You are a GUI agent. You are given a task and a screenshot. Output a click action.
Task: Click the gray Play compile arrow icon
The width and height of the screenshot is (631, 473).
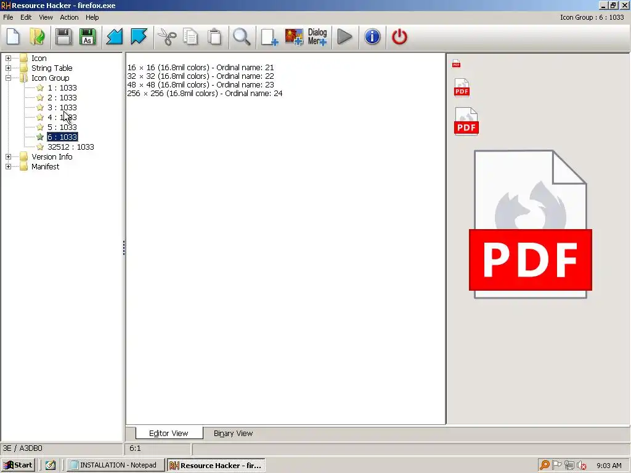pos(344,37)
